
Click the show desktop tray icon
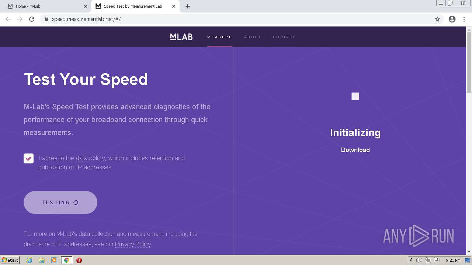click(x=468, y=260)
